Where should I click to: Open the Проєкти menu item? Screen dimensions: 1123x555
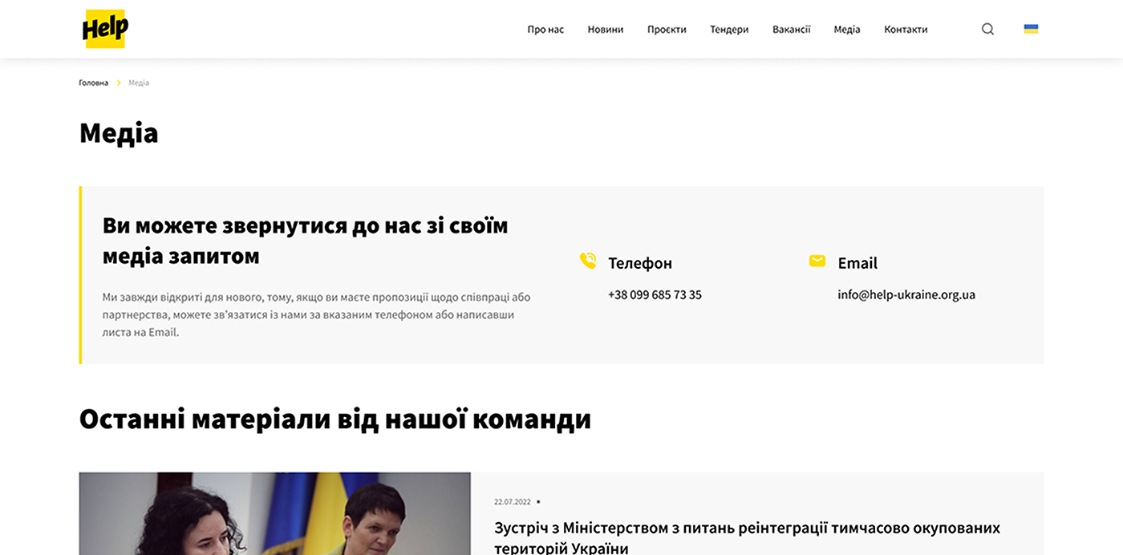point(667,30)
